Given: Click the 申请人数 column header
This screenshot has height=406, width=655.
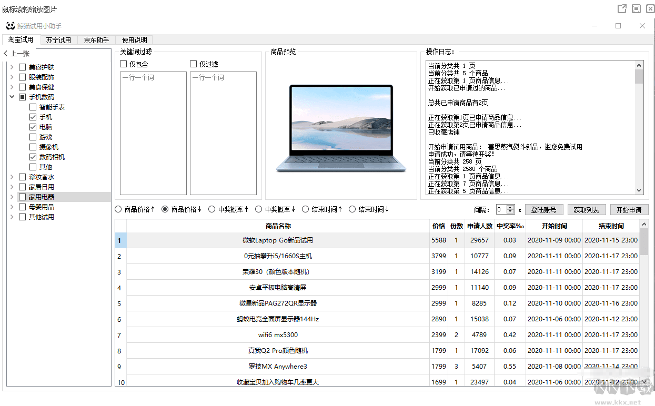Looking at the screenshot, I should 479,226.
